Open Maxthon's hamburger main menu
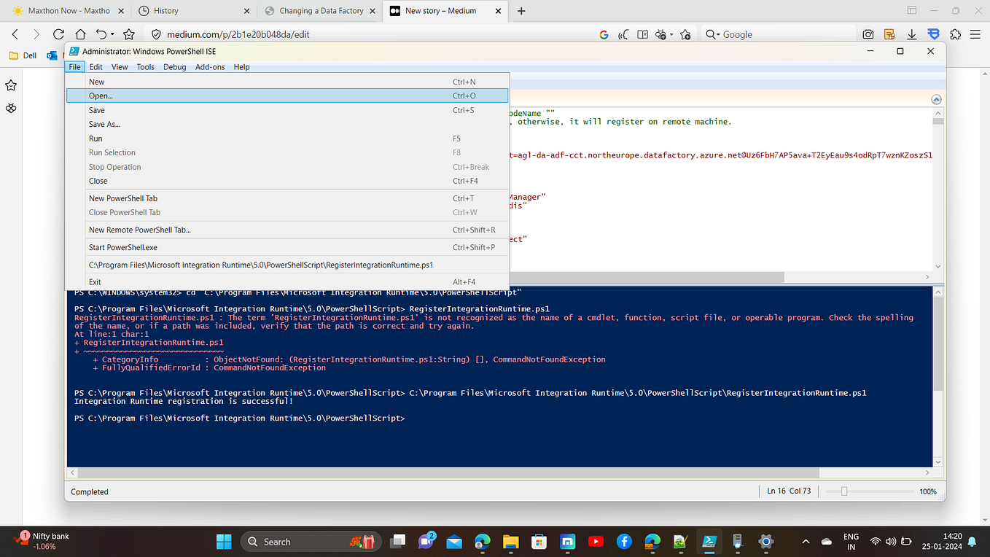This screenshot has width=990, height=557. pos(975,34)
